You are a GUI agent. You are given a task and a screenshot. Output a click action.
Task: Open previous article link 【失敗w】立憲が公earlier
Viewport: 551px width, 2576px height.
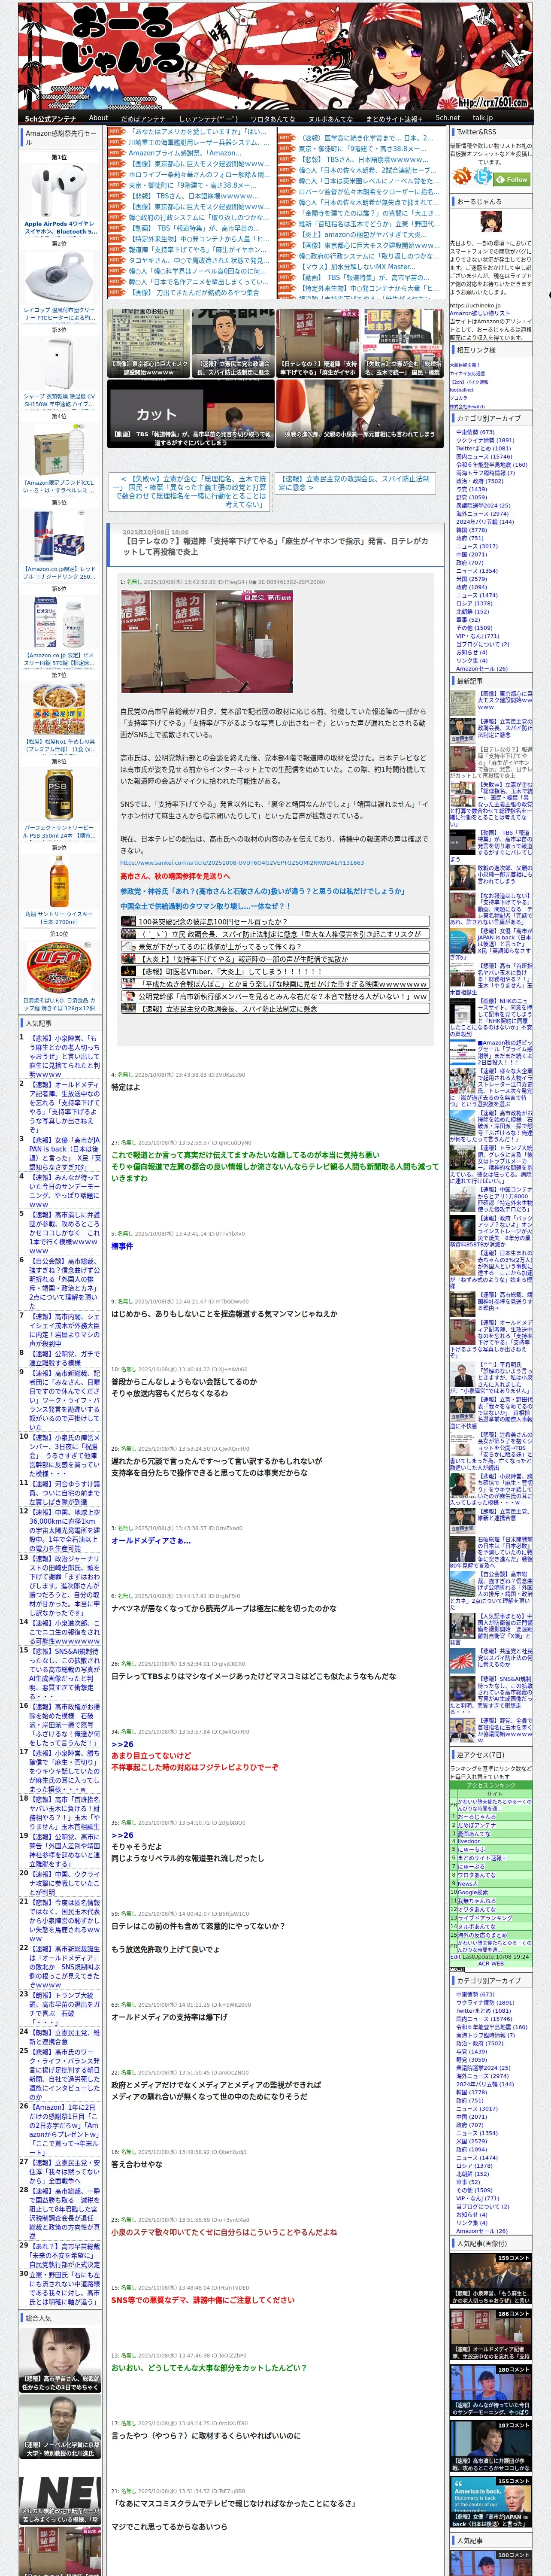click(190, 491)
